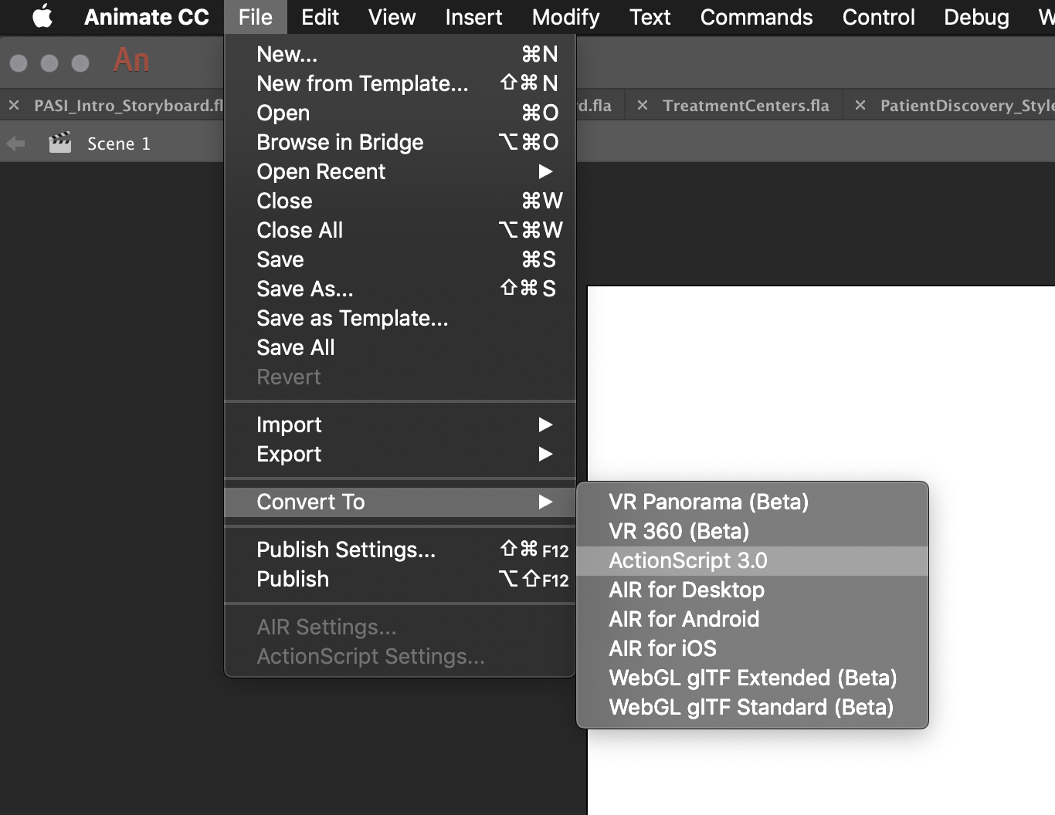
Task: Switch to TreatmentCenters.fla tab
Action: (x=745, y=106)
